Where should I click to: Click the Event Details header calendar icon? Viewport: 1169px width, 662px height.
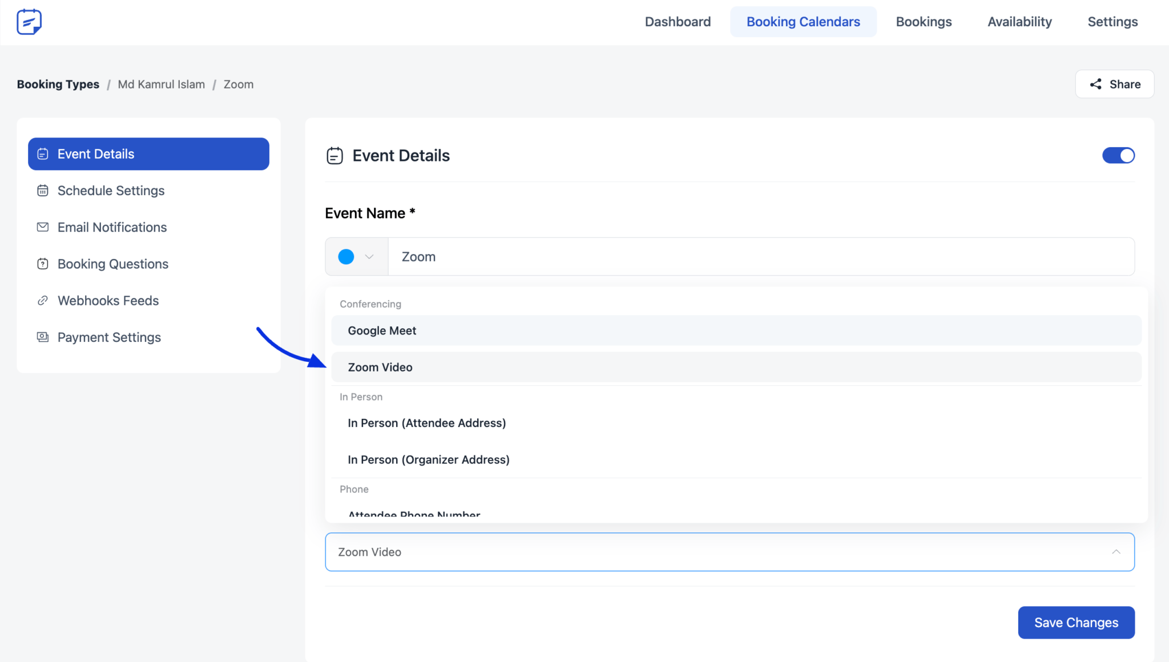(334, 155)
